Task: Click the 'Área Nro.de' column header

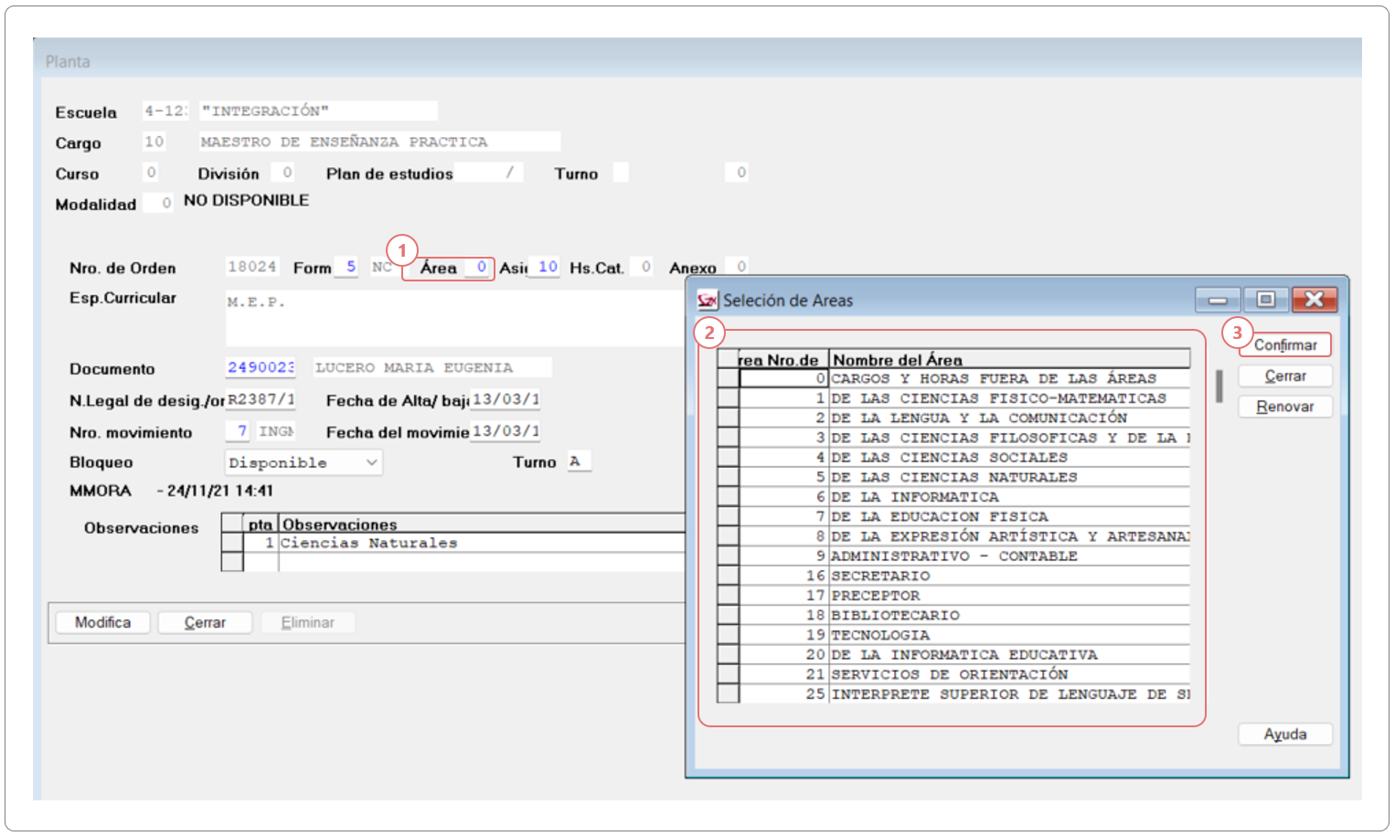Action: point(783,359)
